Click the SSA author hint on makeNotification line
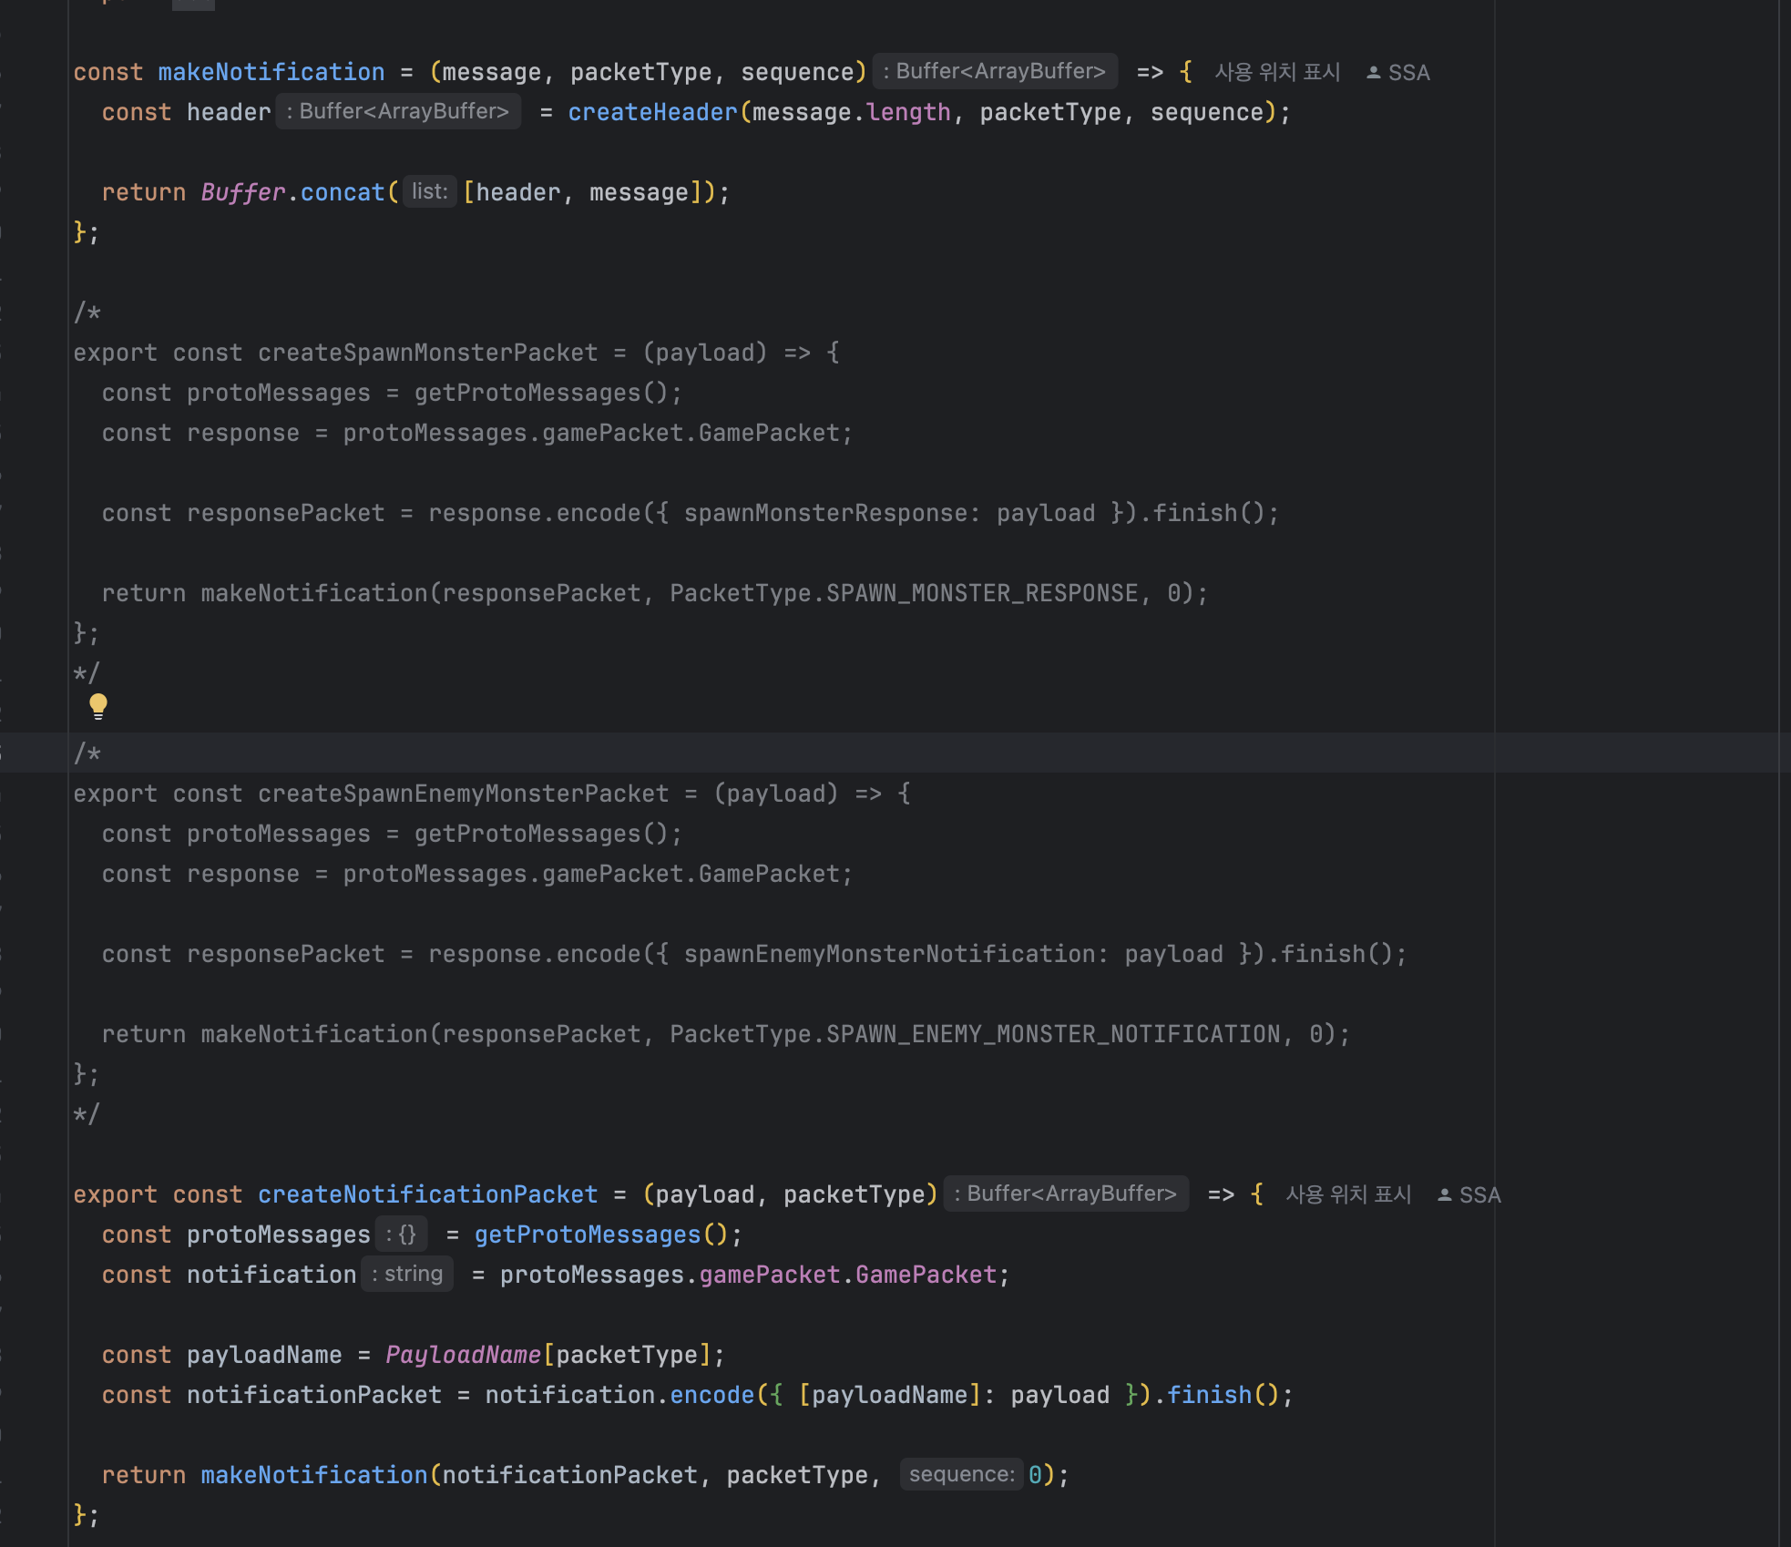This screenshot has width=1791, height=1547. coord(1398,73)
